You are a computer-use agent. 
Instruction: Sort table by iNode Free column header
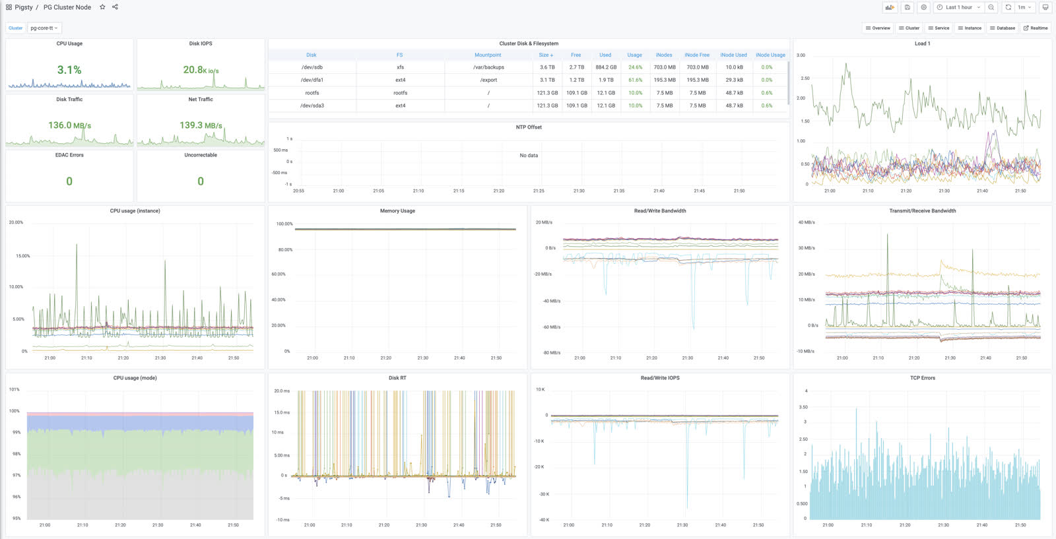(697, 55)
